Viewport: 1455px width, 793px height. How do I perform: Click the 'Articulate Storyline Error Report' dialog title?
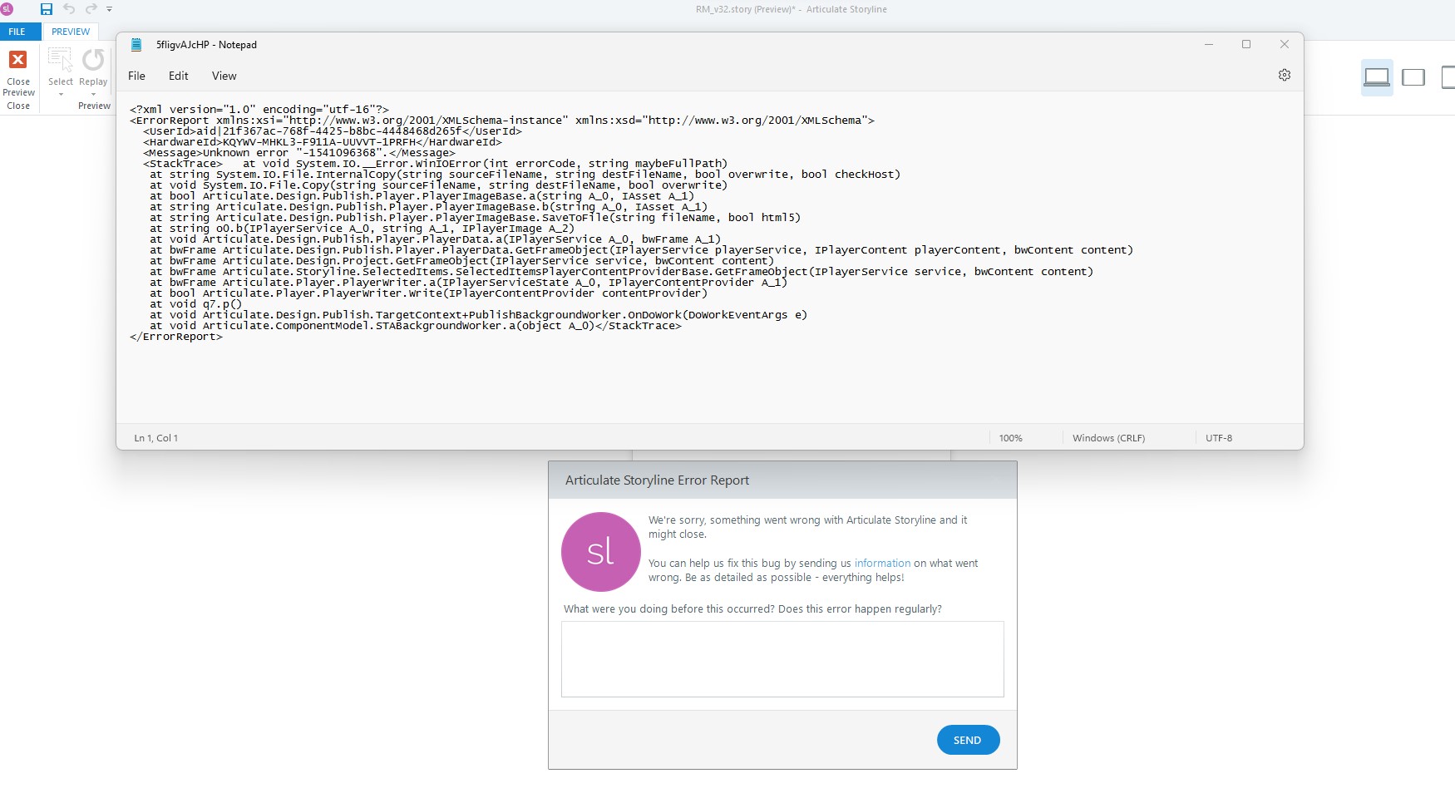click(x=657, y=480)
